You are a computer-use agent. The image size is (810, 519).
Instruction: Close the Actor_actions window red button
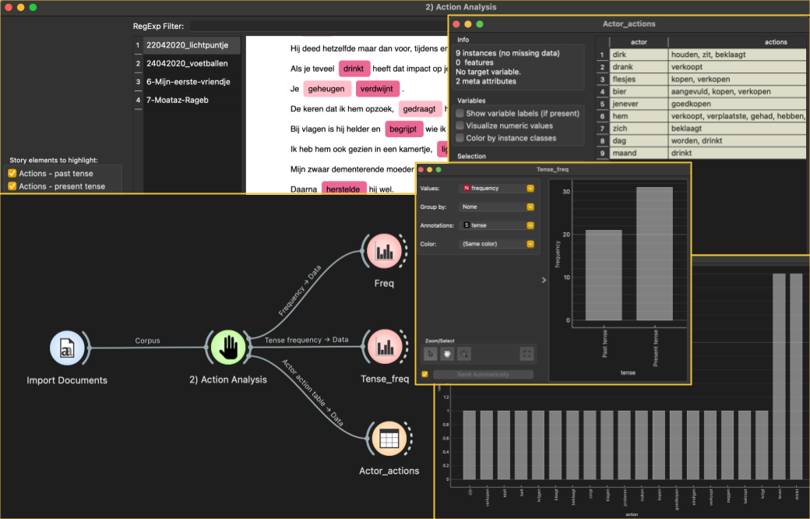tap(456, 24)
